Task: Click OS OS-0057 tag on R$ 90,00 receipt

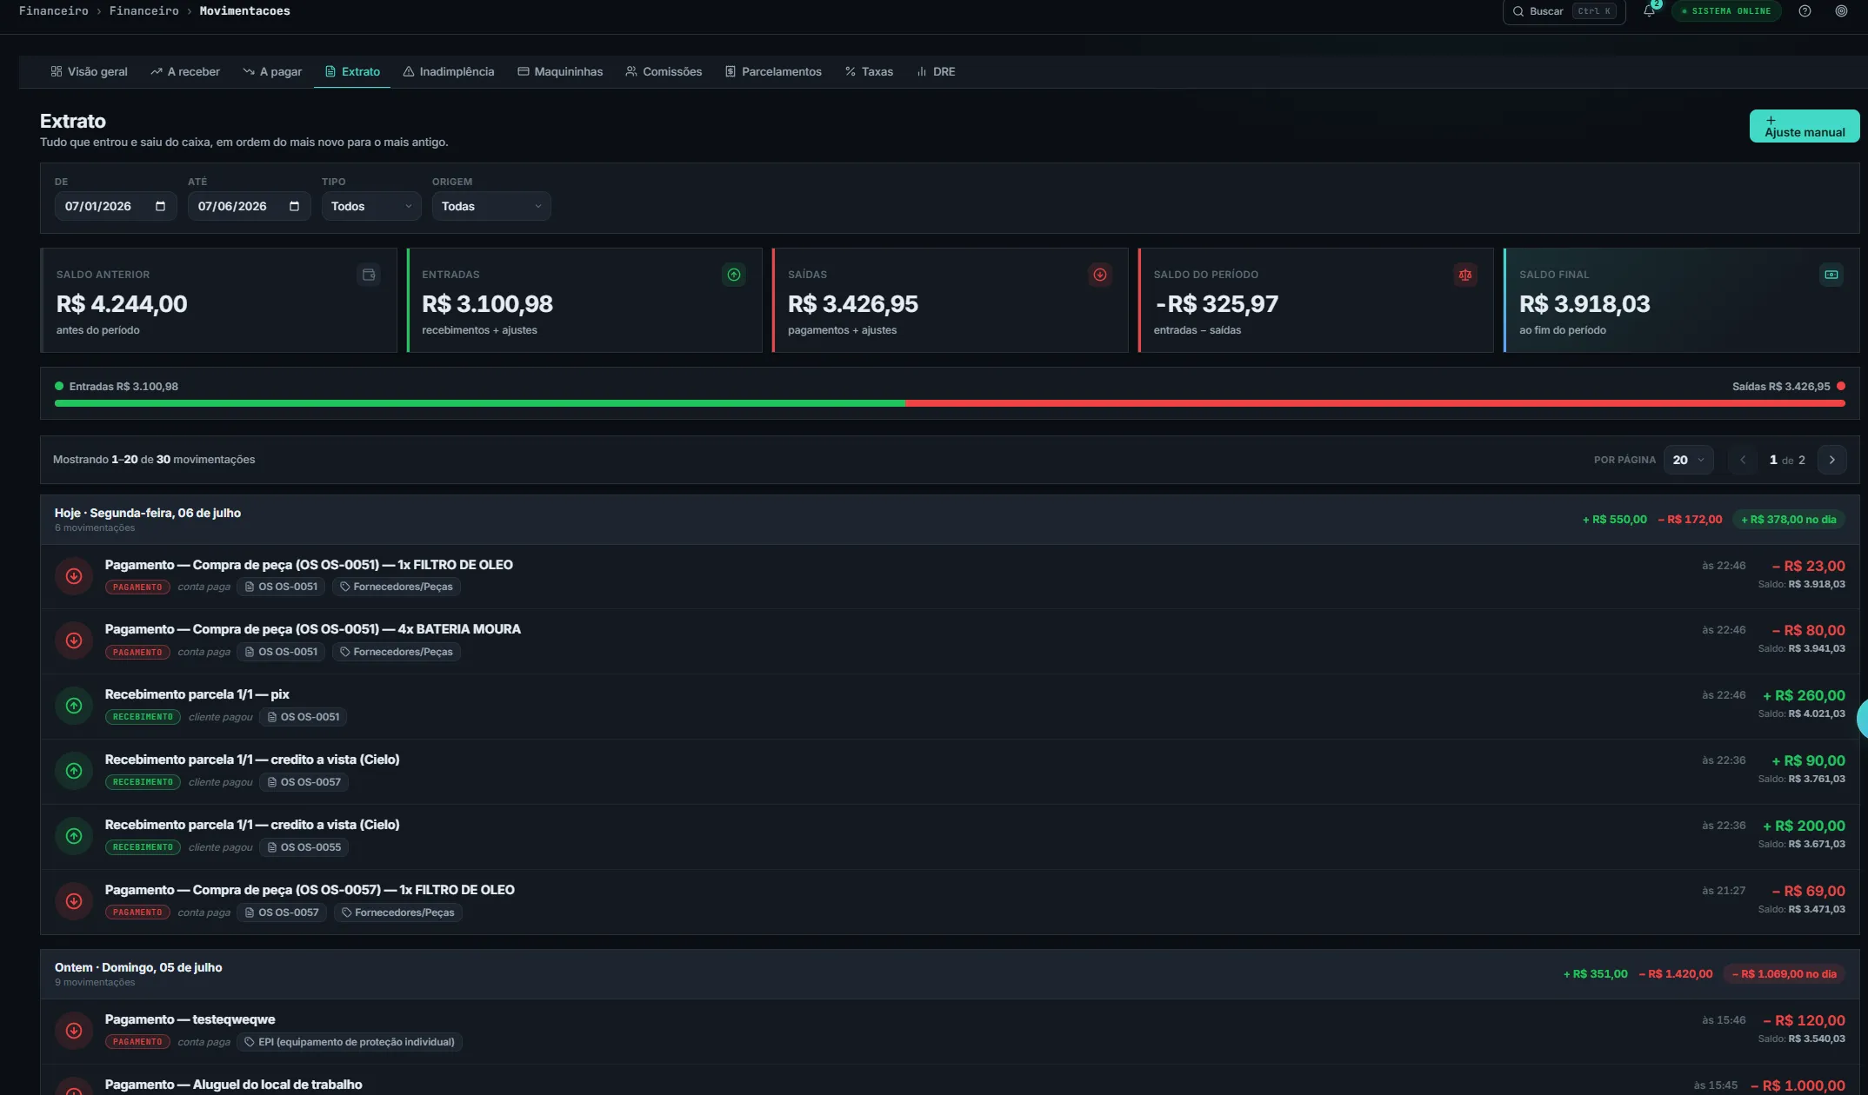Action: click(304, 782)
